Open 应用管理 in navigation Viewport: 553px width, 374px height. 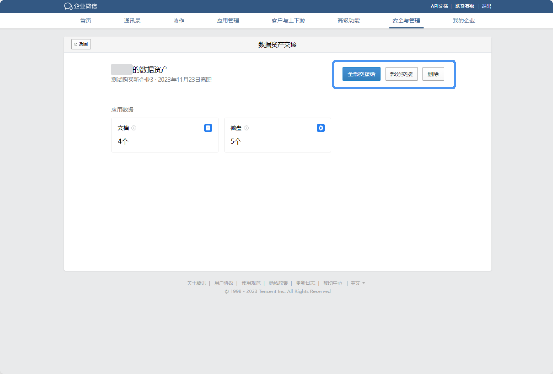(228, 21)
